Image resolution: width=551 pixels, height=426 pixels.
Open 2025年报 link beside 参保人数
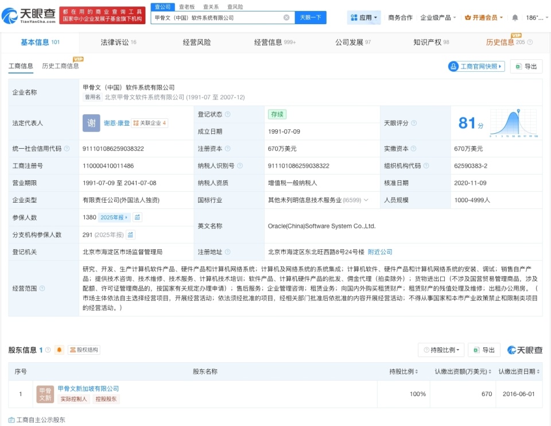click(x=114, y=217)
